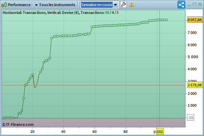Expand the Semaine en cours period selector

(x=100, y=5)
